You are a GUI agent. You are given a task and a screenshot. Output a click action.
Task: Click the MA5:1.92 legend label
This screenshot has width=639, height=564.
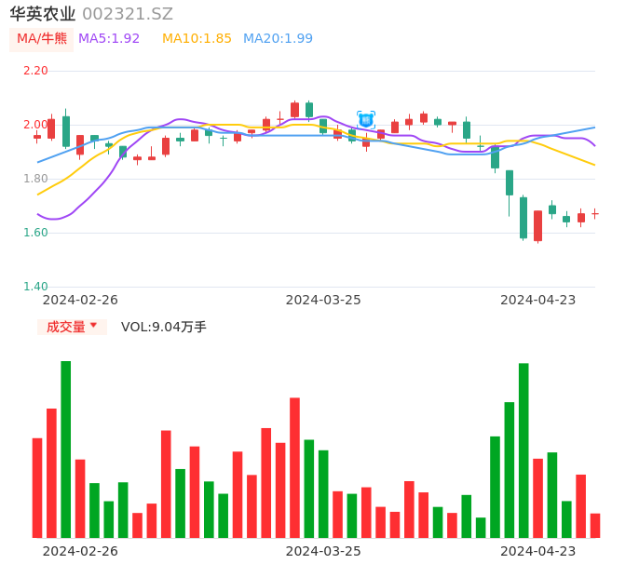109,39
